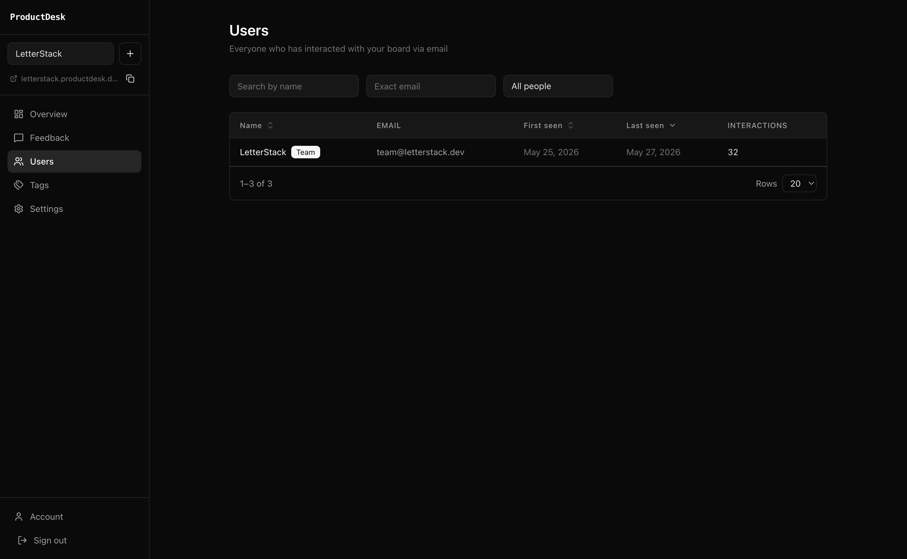The image size is (907, 559).
Task: Click team@letterstack.dev email cell
Action: point(420,152)
